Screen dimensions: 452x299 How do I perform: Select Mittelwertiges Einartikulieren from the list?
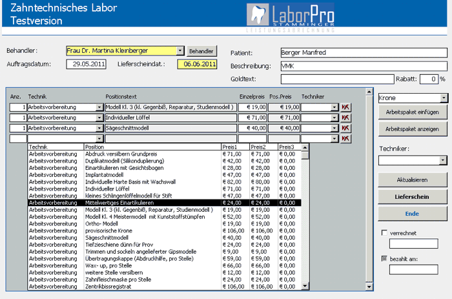pos(129,203)
